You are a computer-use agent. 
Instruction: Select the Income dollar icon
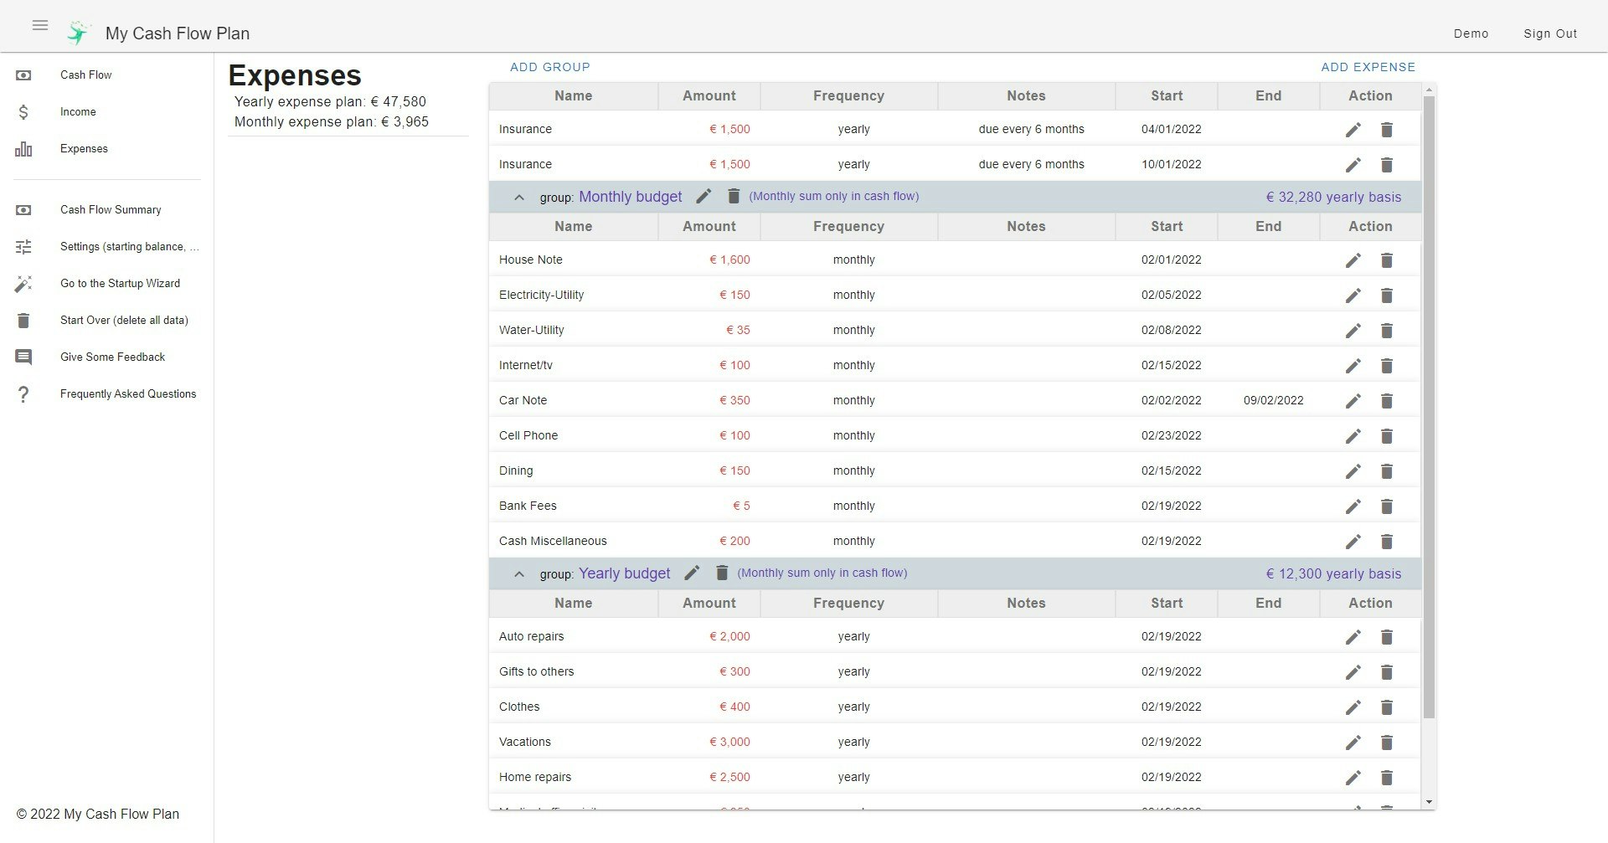[x=23, y=111]
